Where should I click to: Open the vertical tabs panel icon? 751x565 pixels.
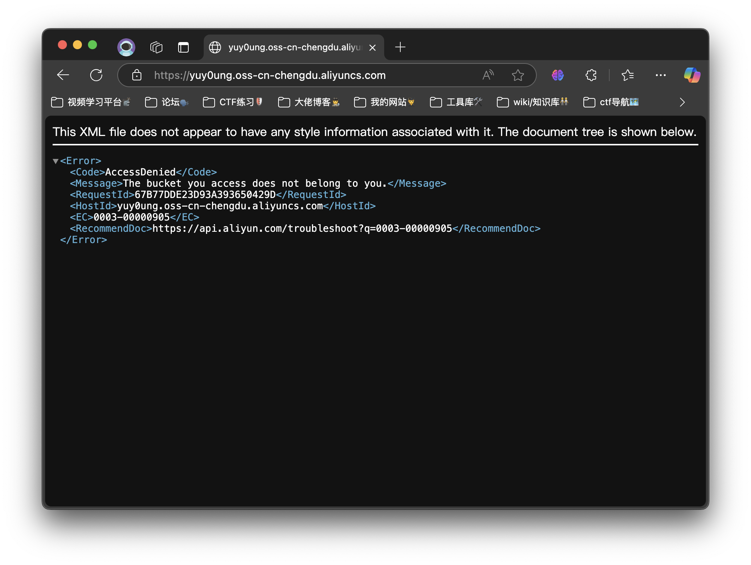[x=183, y=47]
